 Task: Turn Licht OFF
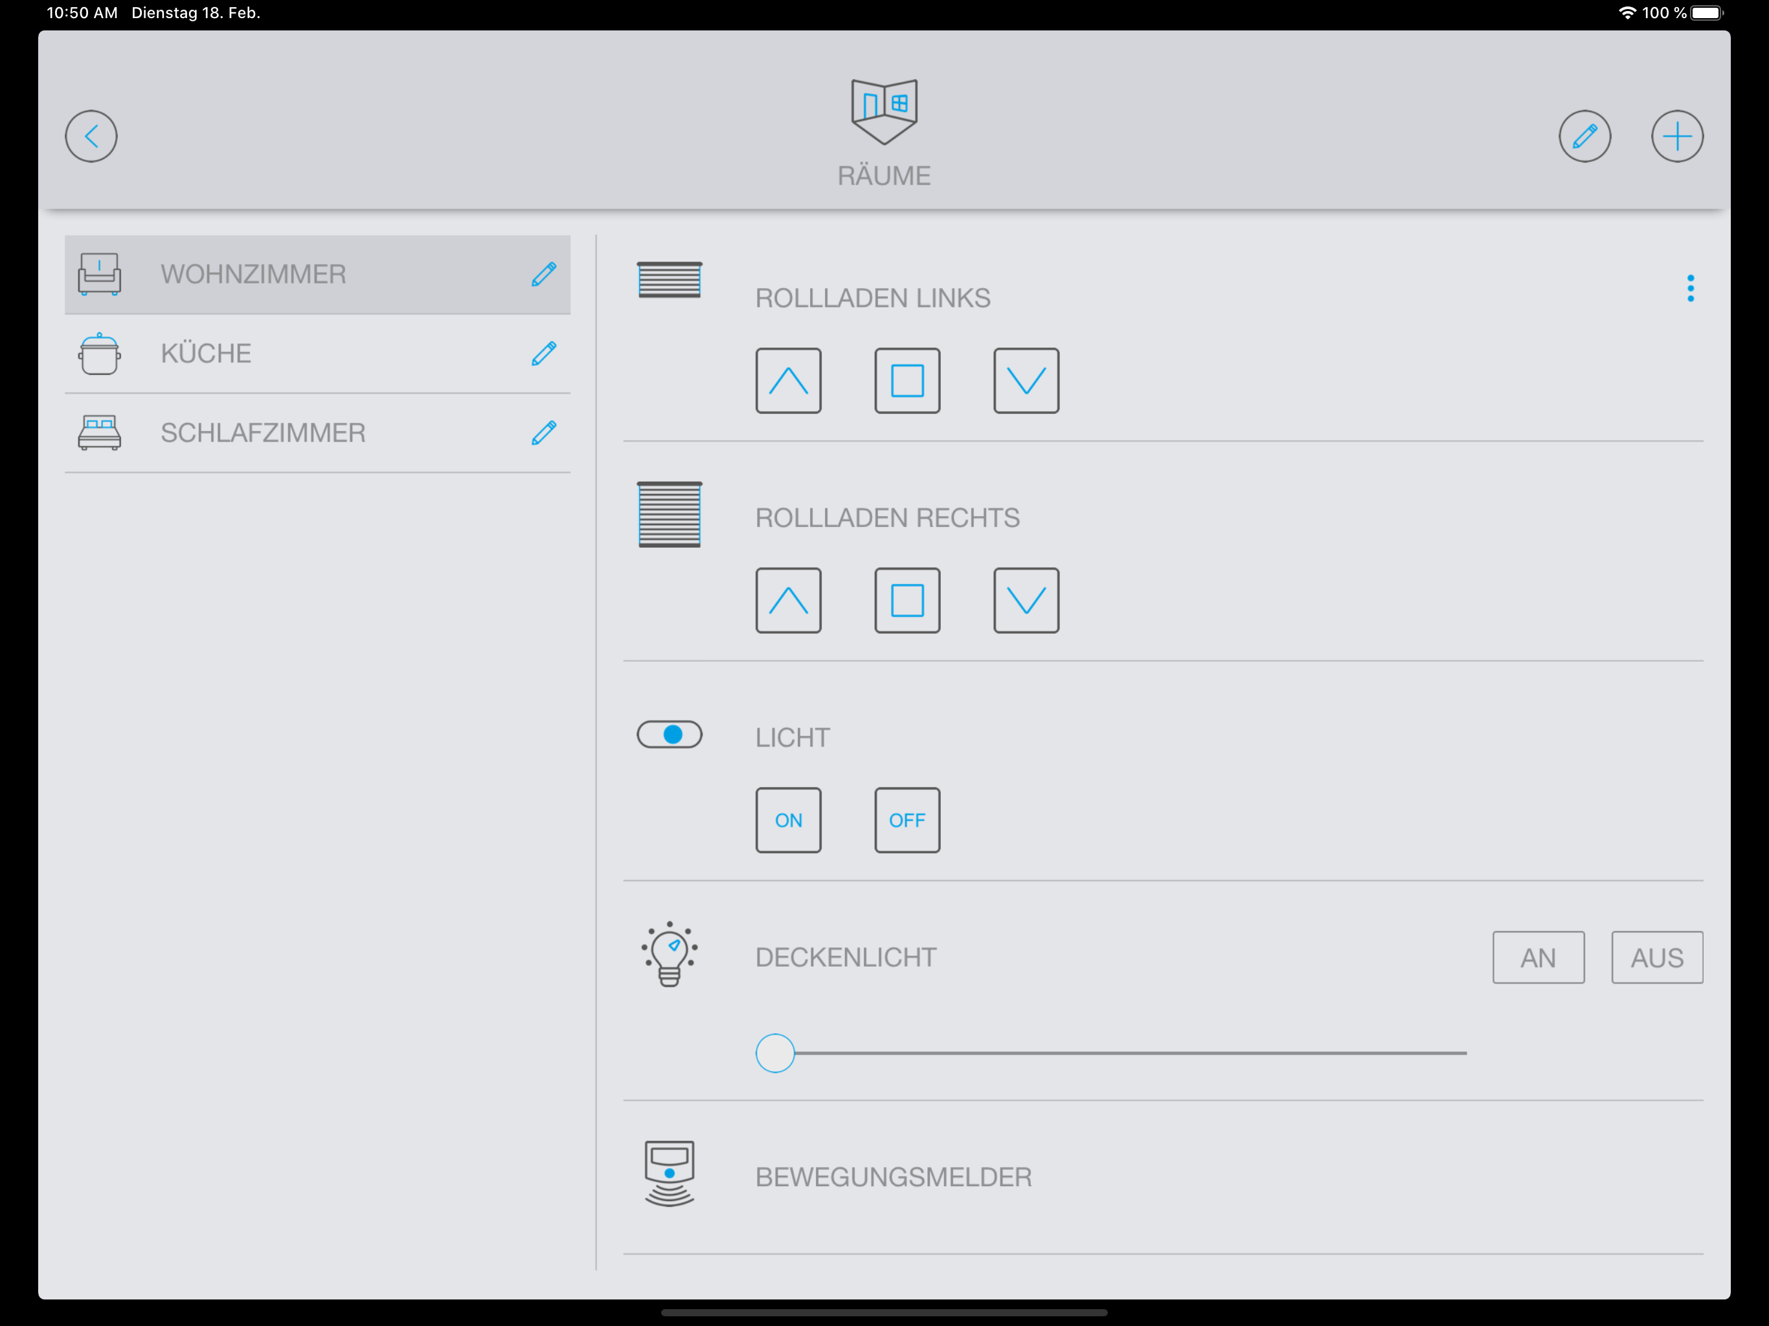(907, 820)
